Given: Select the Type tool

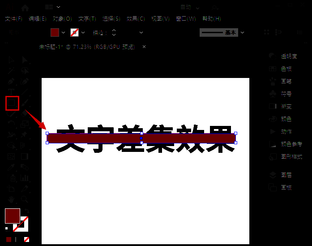Looking at the screenshot, I should pyautogui.click(x=12, y=92).
